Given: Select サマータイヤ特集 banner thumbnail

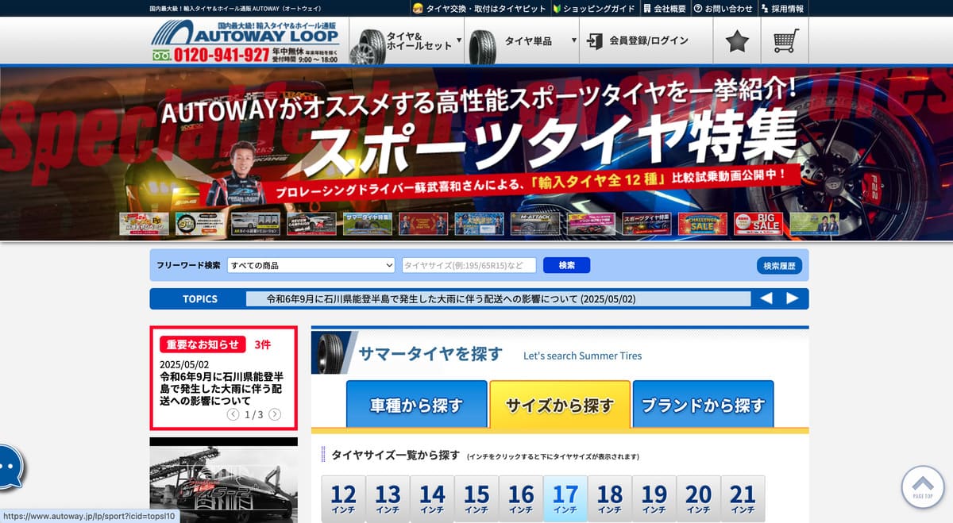Looking at the screenshot, I should click(367, 224).
